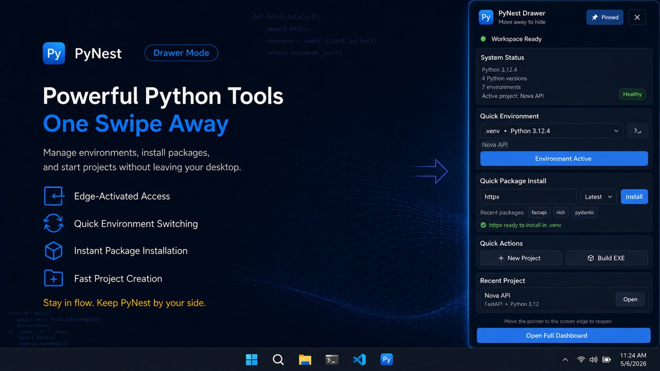Image resolution: width=660 pixels, height=371 pixels.
Task: Launch Terminal from the taskbar
Action: point(332,360)
